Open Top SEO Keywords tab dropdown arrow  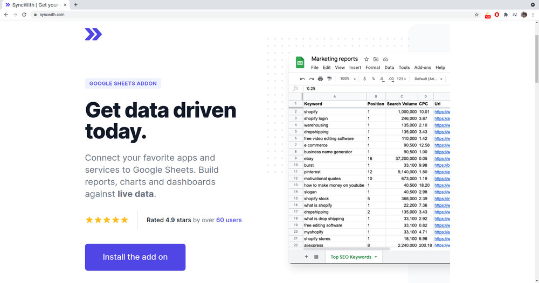[x=376, y=257]
